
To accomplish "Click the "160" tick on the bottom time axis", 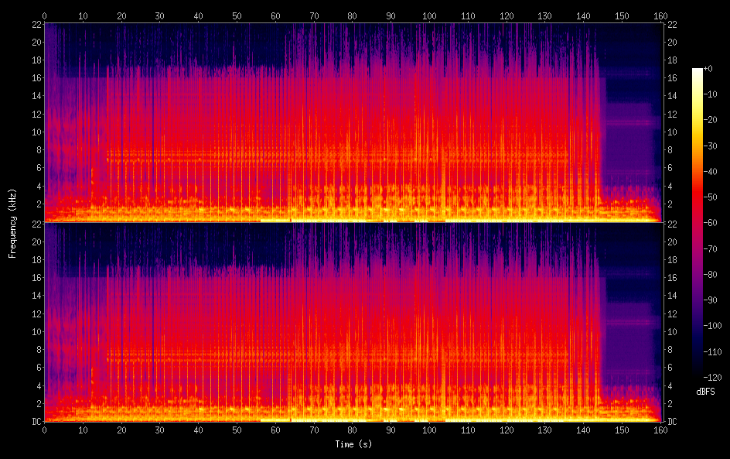I will [x=660, y=430].
